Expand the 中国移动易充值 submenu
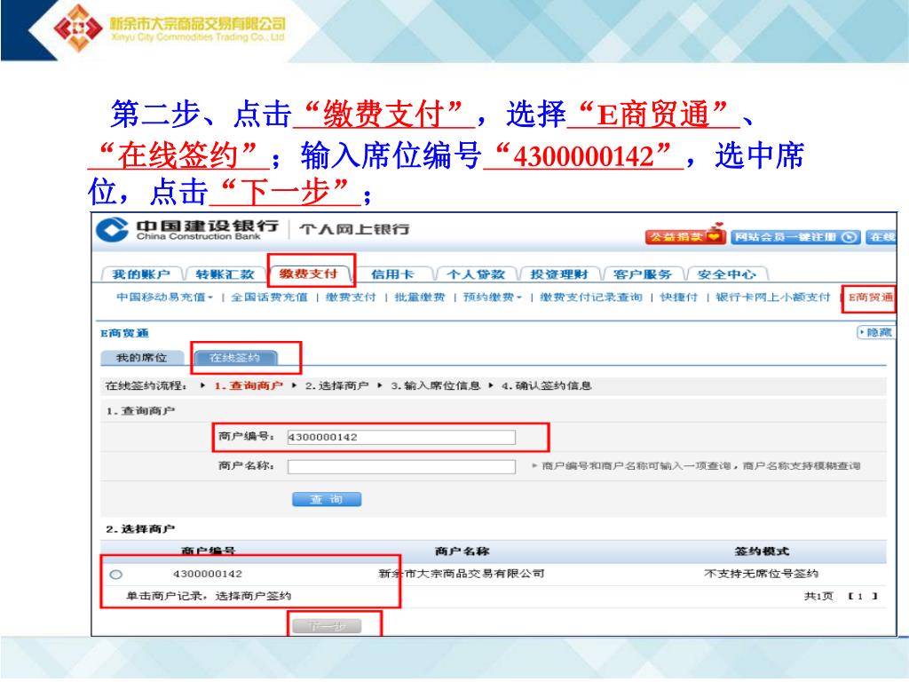 [x=164, y=297]
